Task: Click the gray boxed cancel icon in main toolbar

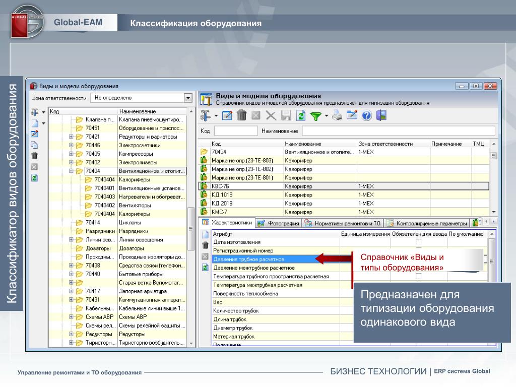Action: 255,115
